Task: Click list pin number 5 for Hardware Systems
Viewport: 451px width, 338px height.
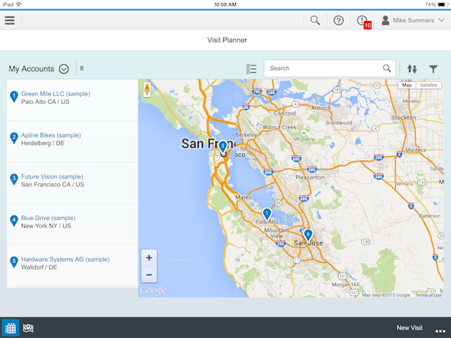Action: click(14, 262)
